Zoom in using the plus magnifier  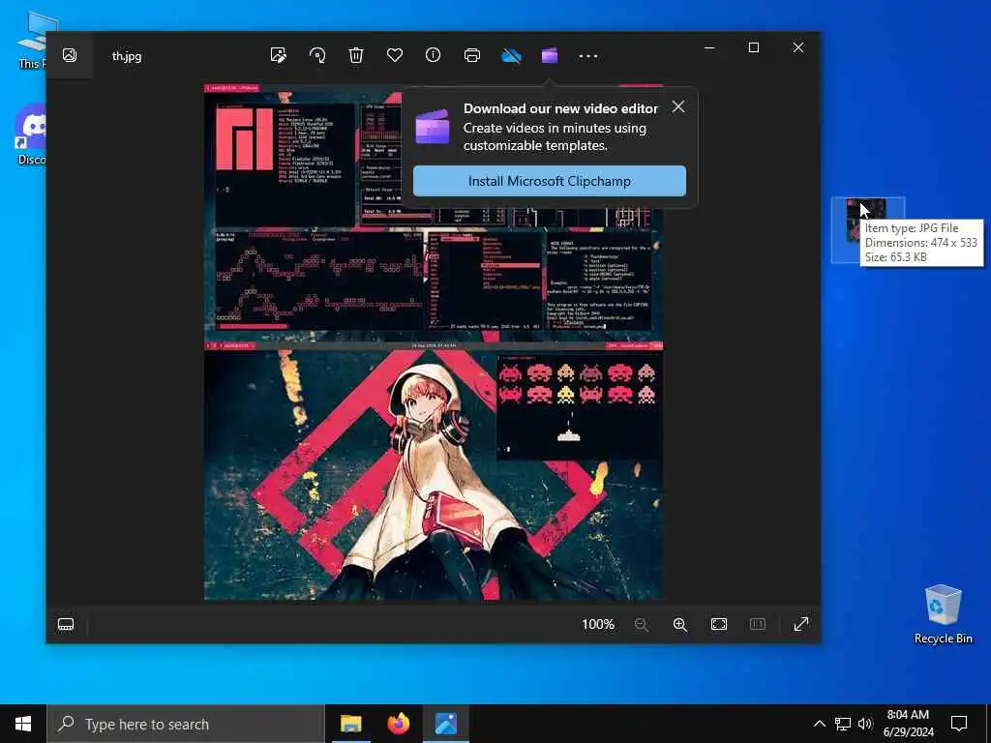[680, 624]
